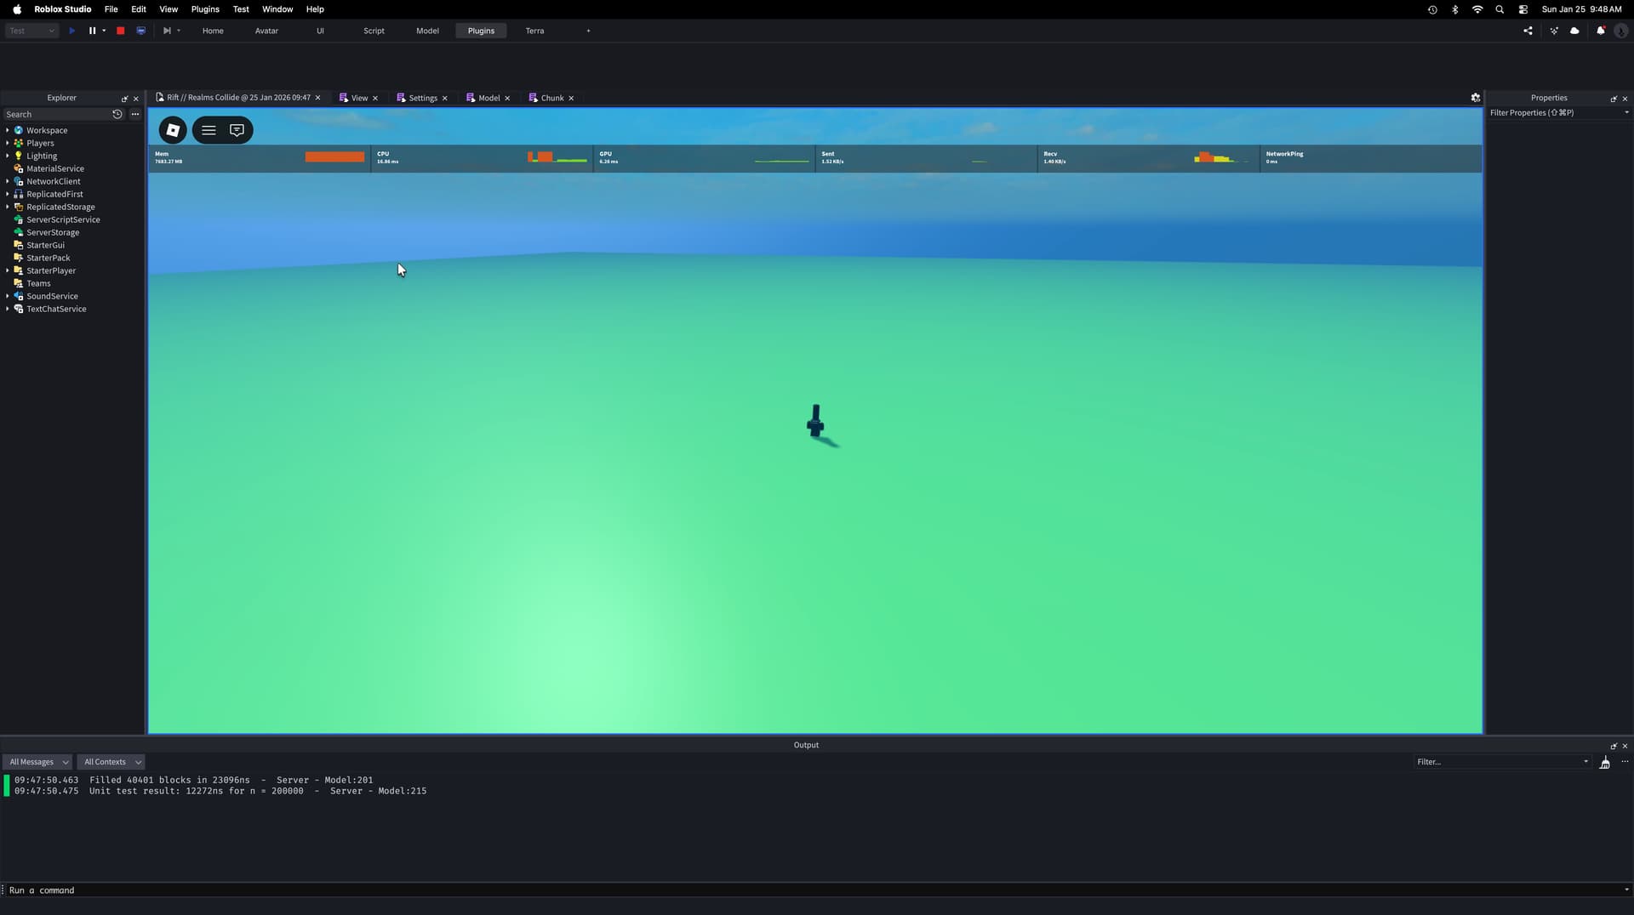Stop the test with red square button

point(121,31)
